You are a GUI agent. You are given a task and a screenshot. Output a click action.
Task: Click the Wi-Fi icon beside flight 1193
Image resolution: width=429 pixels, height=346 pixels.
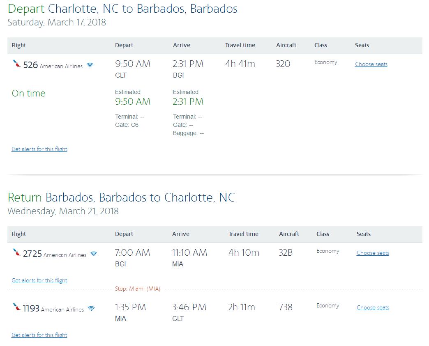coord(91,309)
